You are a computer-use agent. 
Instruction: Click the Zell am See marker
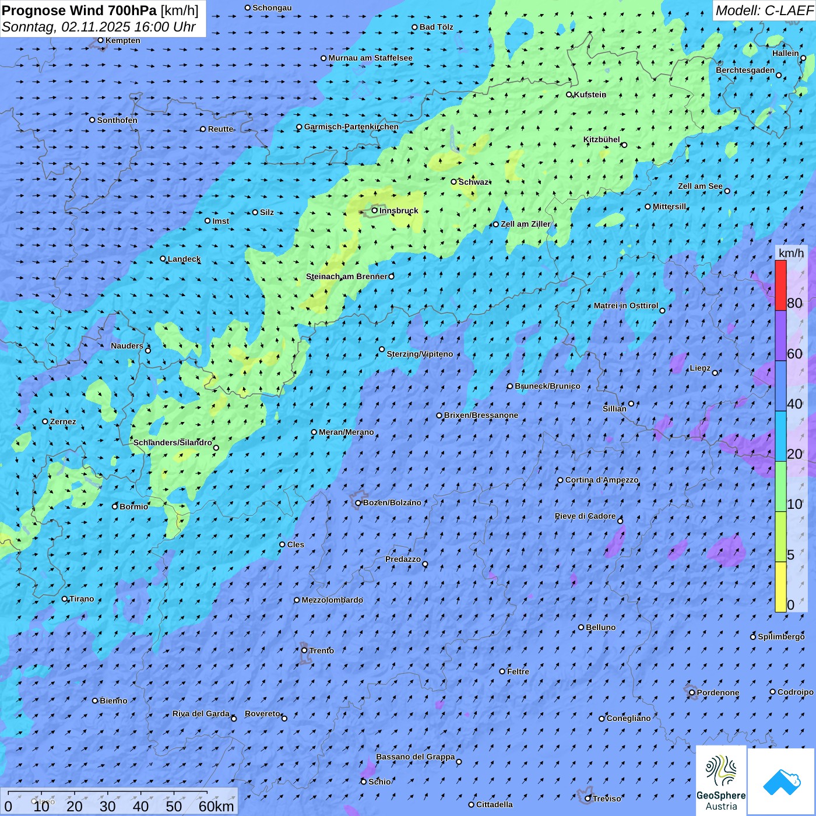point(727,191)
